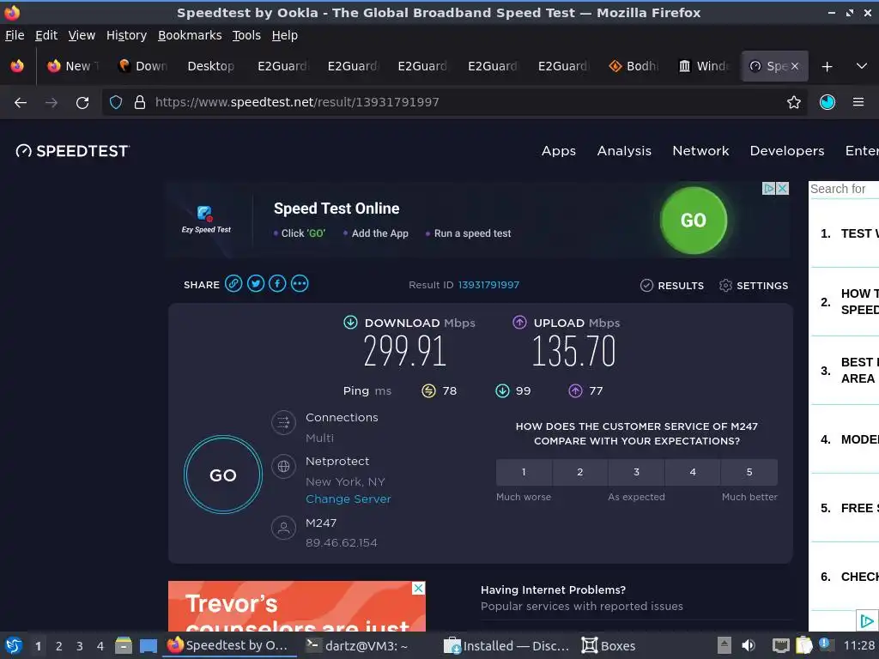Switch to the Desktop tab

(x=211, y=66)
